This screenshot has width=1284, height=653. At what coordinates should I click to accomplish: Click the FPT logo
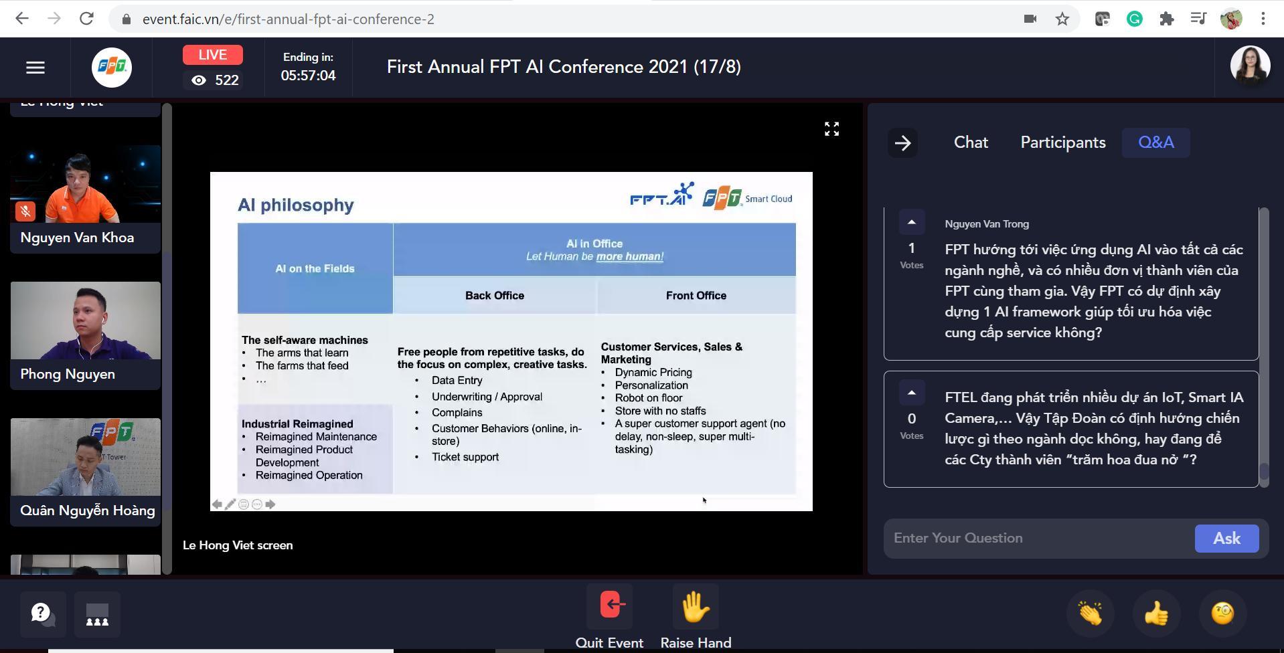click(x=112, y=68)
